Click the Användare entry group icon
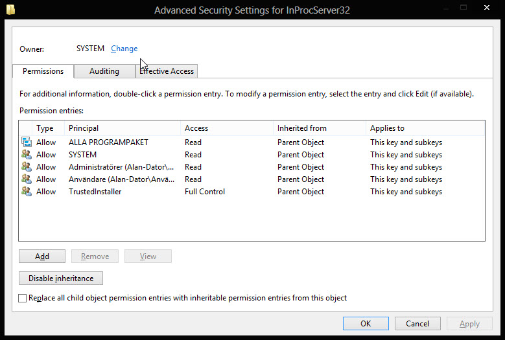 point(27,179)
